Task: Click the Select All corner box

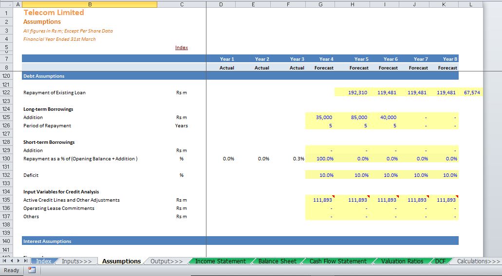Action: (6, 4)
